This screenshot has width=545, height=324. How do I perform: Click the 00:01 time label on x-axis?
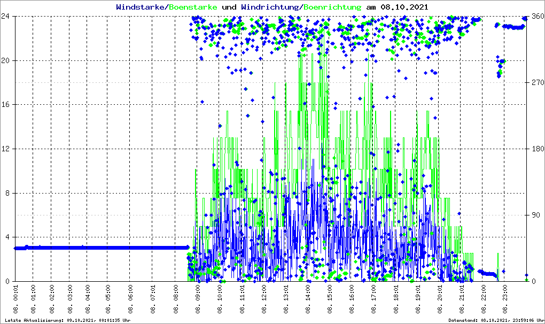coord(15,299)
